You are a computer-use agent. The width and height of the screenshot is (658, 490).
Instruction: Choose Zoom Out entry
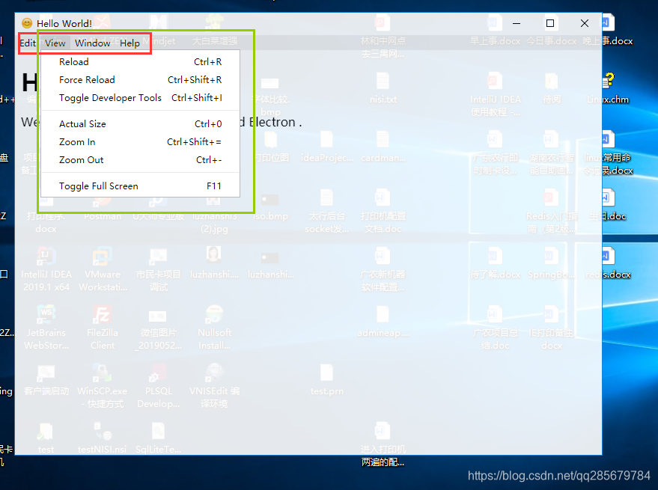pyautogui.click(x=140, y=160)
